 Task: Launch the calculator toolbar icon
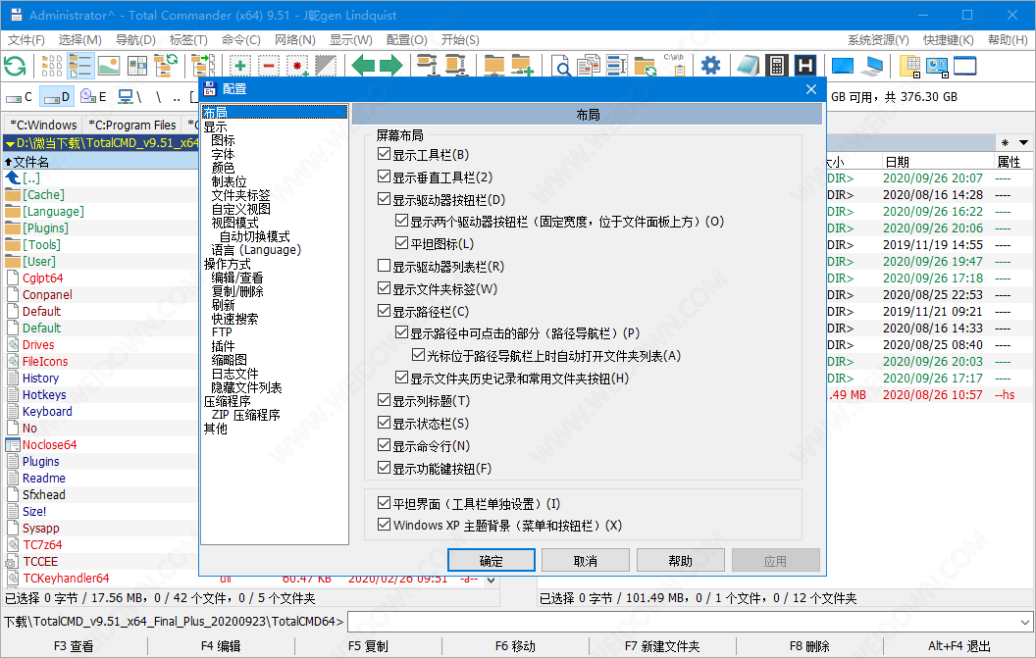click(x=777, y=66)
